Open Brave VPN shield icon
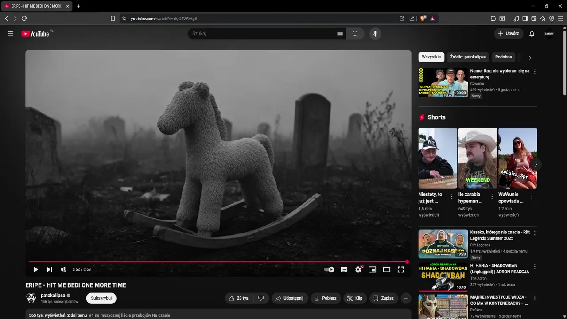The height and width of the screenshot is (319, 567). (x=551, y=19)
